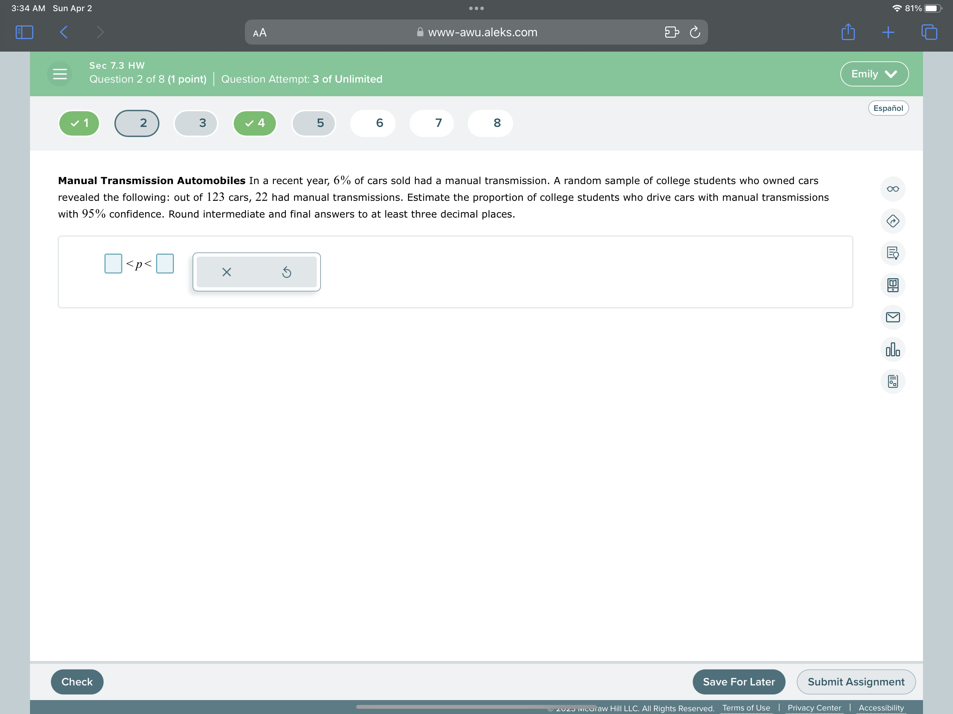This screenshot has width=953, height=714.
Task: Go to completed question 4
Action: pyautogui.click(x=255, y=123)
